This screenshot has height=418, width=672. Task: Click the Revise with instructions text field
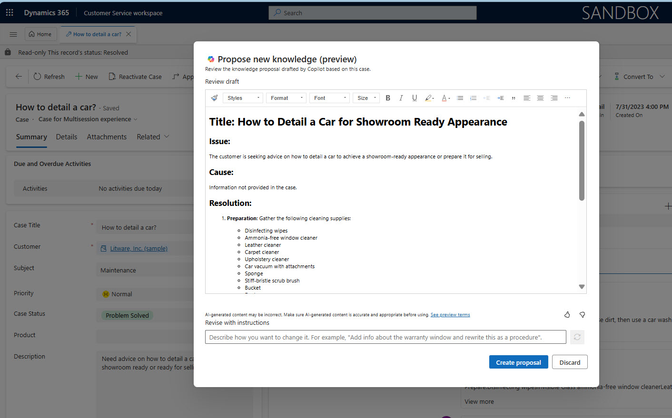pos(385,337)
